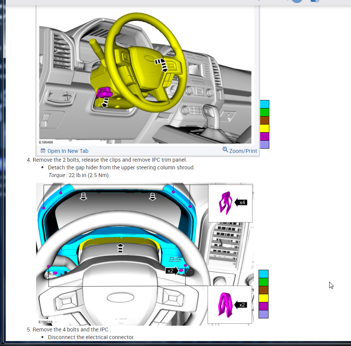Click the magnifier icon beside Zoom/Print

pyautogui.click(x=225, y=150)
